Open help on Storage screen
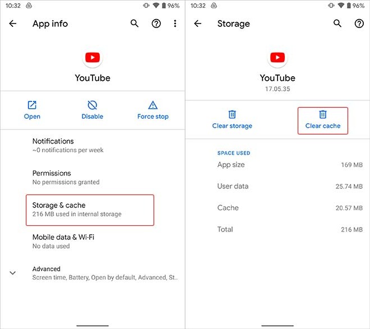 [359, 24]
